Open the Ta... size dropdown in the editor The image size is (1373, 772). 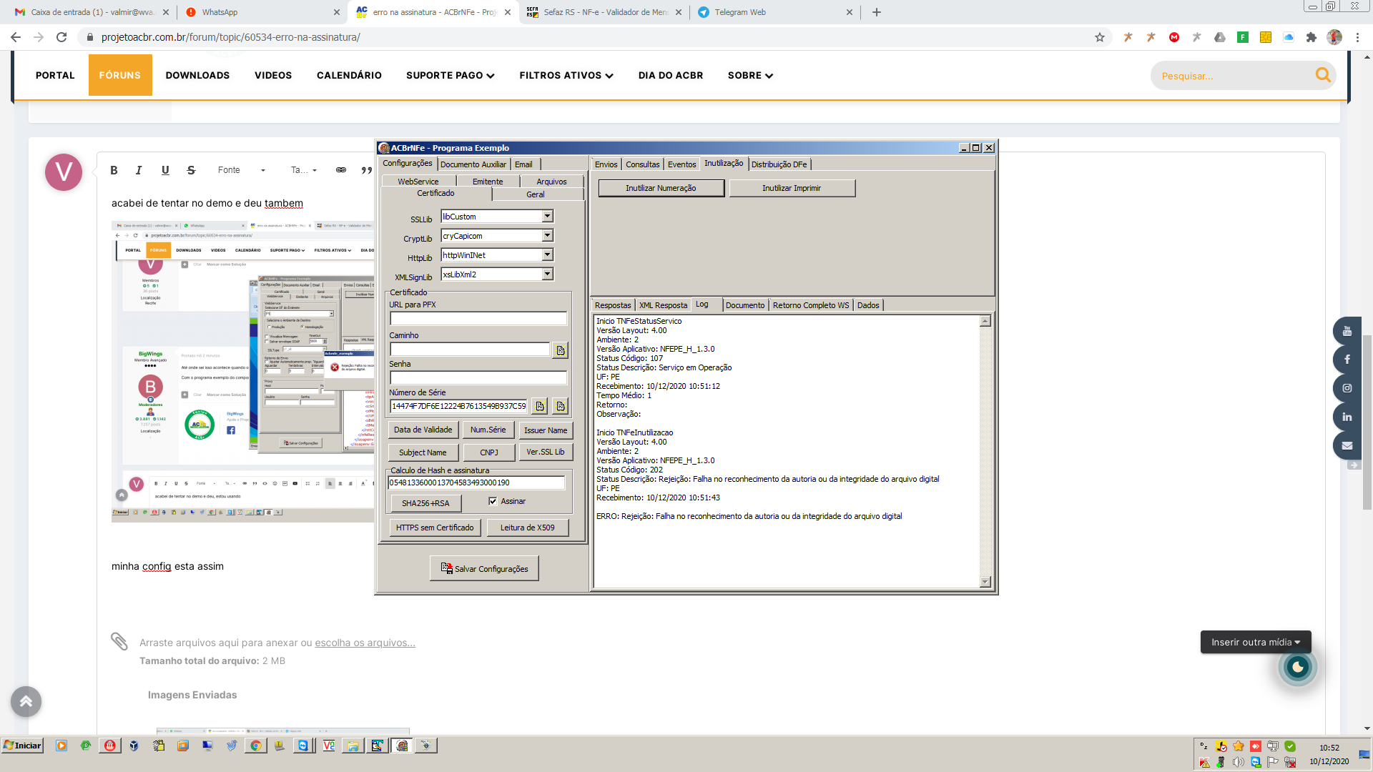click(304, 170)
